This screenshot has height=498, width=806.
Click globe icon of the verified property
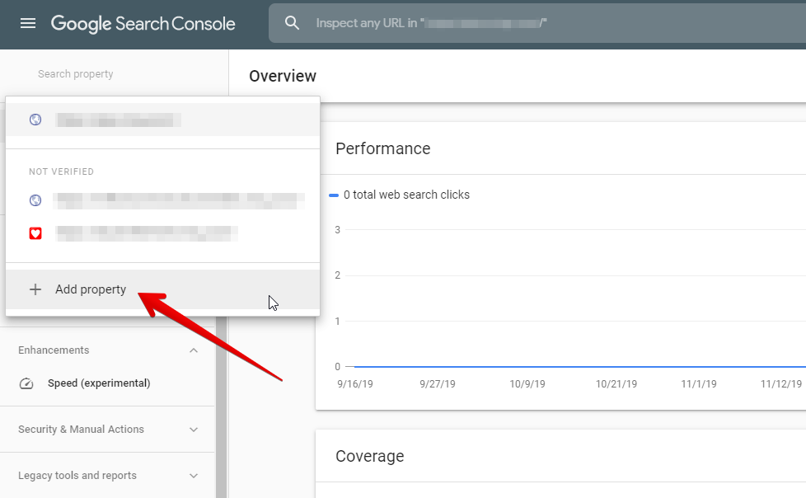pyautogui.click(x=35, y=120)
